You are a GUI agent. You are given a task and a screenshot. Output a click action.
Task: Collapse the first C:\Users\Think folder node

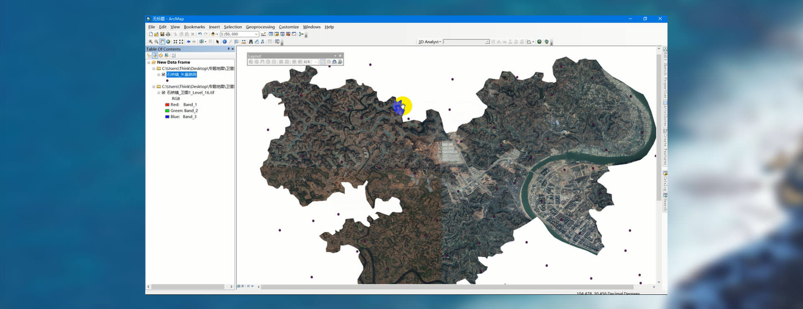[153, 68]
